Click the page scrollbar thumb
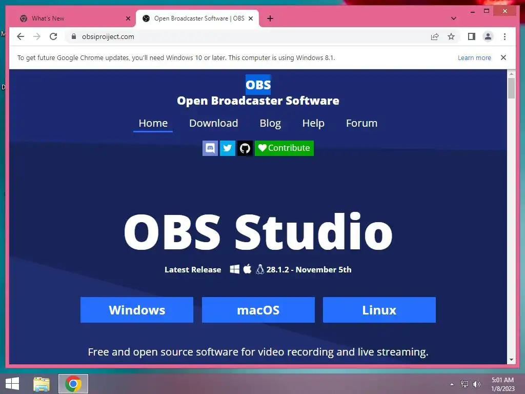 (511, 88)
